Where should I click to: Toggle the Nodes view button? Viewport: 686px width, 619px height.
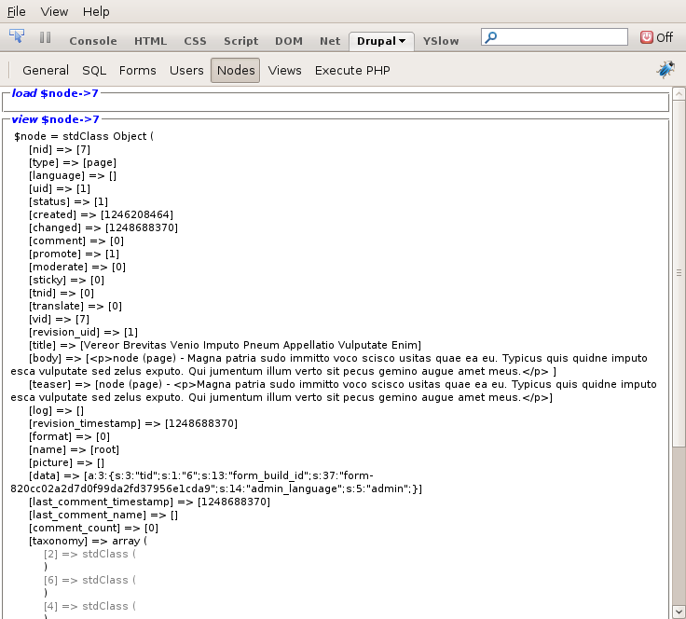(235, 70)
